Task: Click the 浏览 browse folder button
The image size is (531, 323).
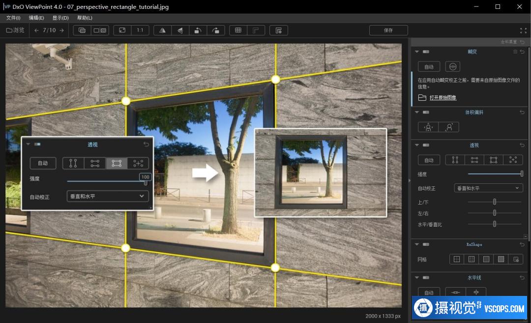Action: click(15, 30)
